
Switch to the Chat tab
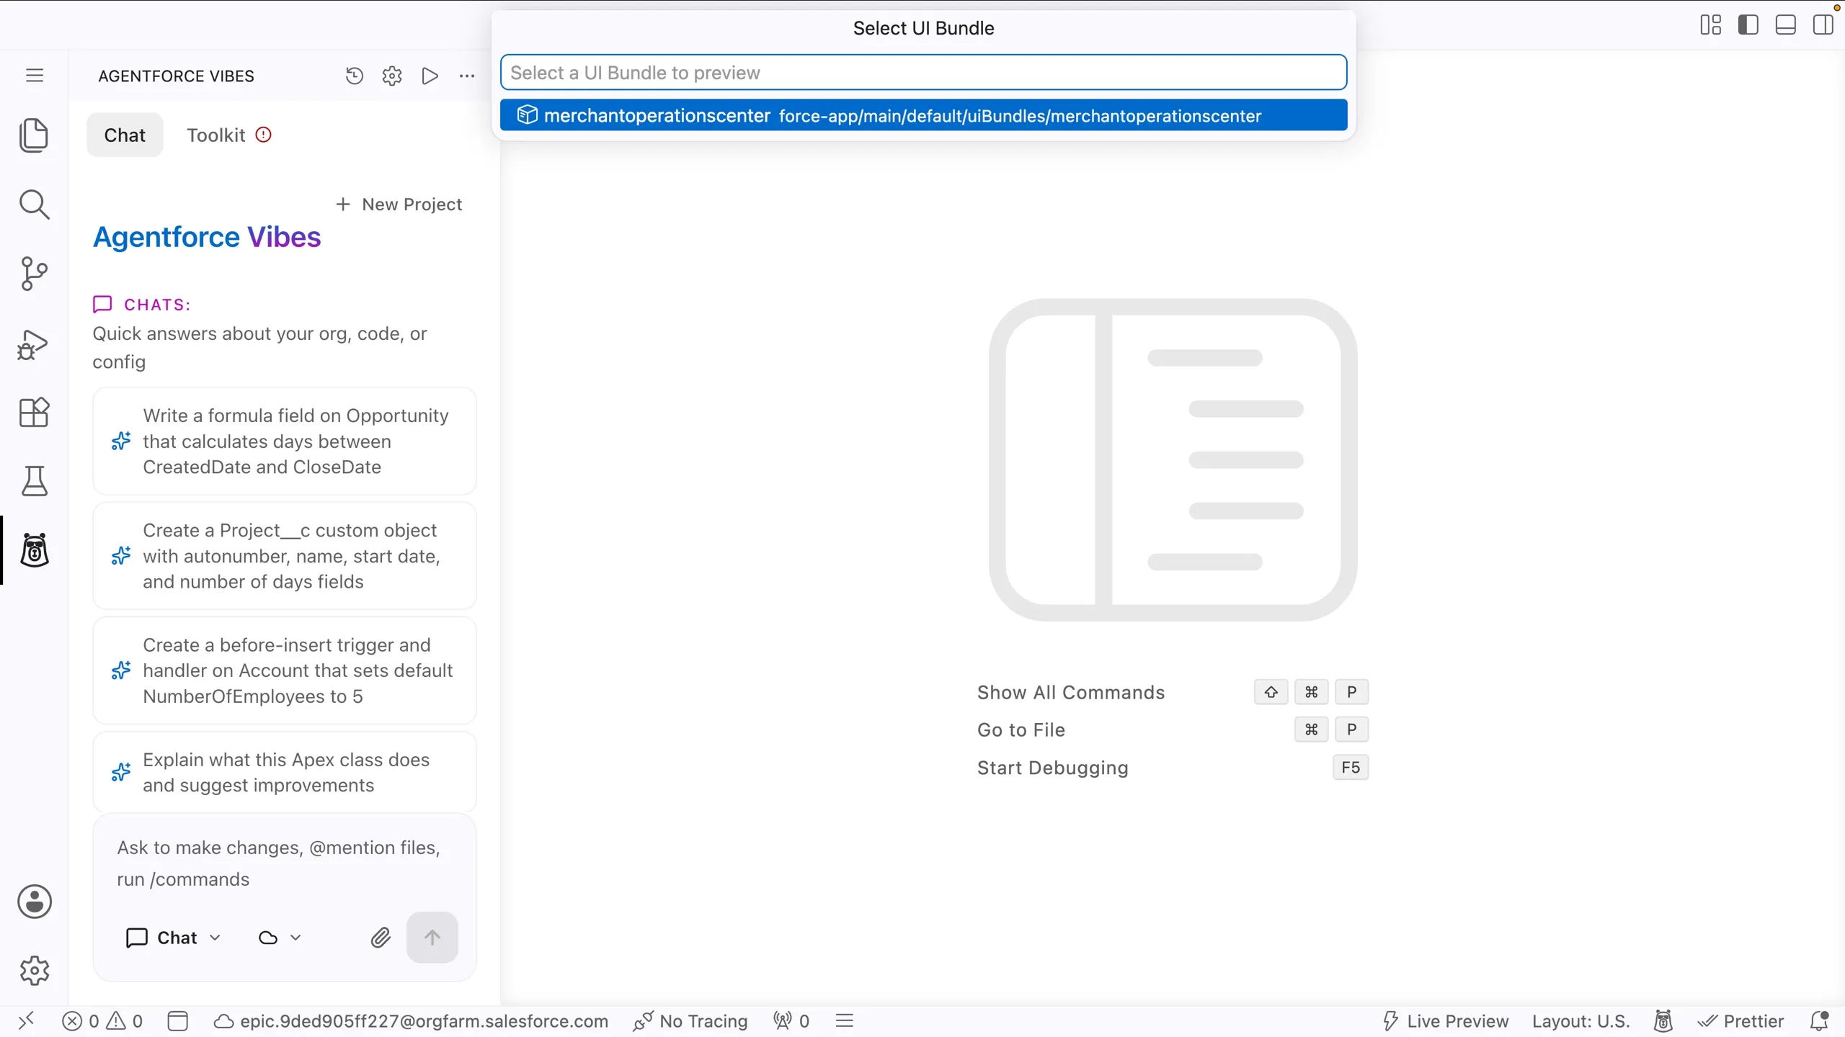(x=125, y=135)
